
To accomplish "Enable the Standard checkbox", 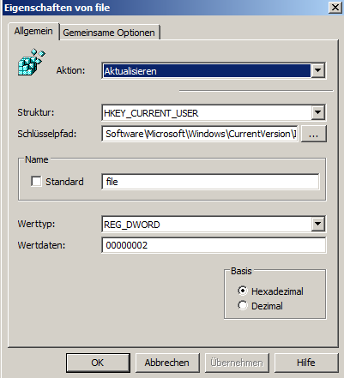I will coord(36,181).
